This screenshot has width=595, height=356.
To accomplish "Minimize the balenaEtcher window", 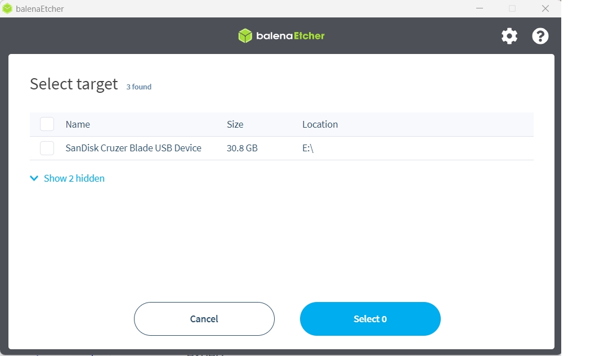I will [x=480, y=8].
